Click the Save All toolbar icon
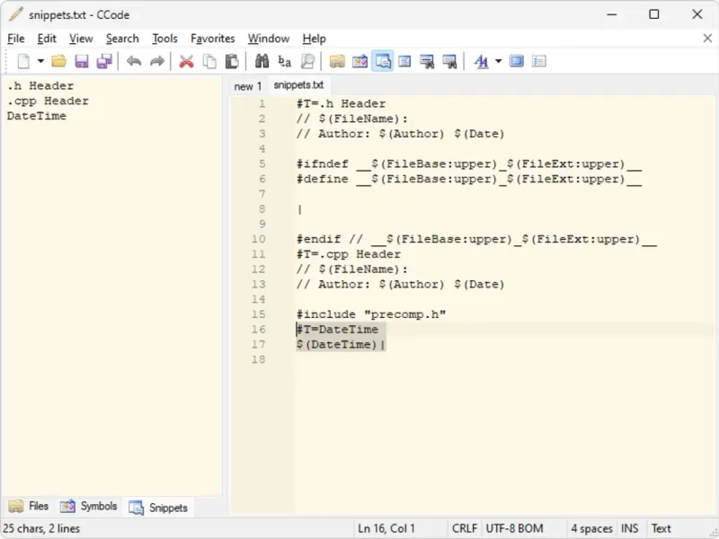 [x=104, y=61]
